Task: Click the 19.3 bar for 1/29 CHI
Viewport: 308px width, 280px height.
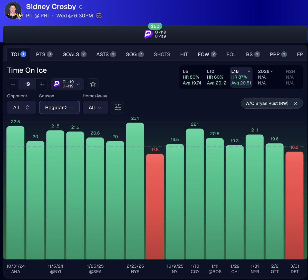Action: (x=235, y=202)
